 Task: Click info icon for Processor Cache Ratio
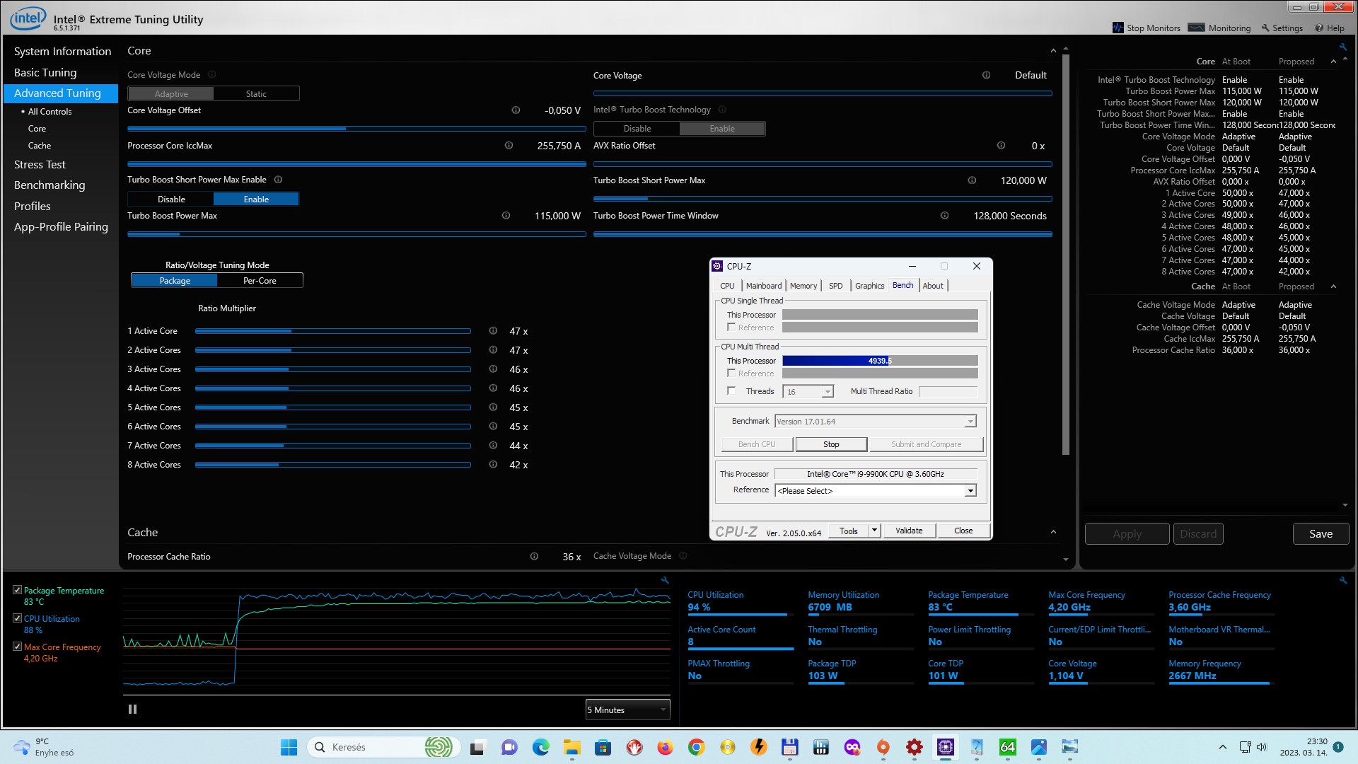534,557
